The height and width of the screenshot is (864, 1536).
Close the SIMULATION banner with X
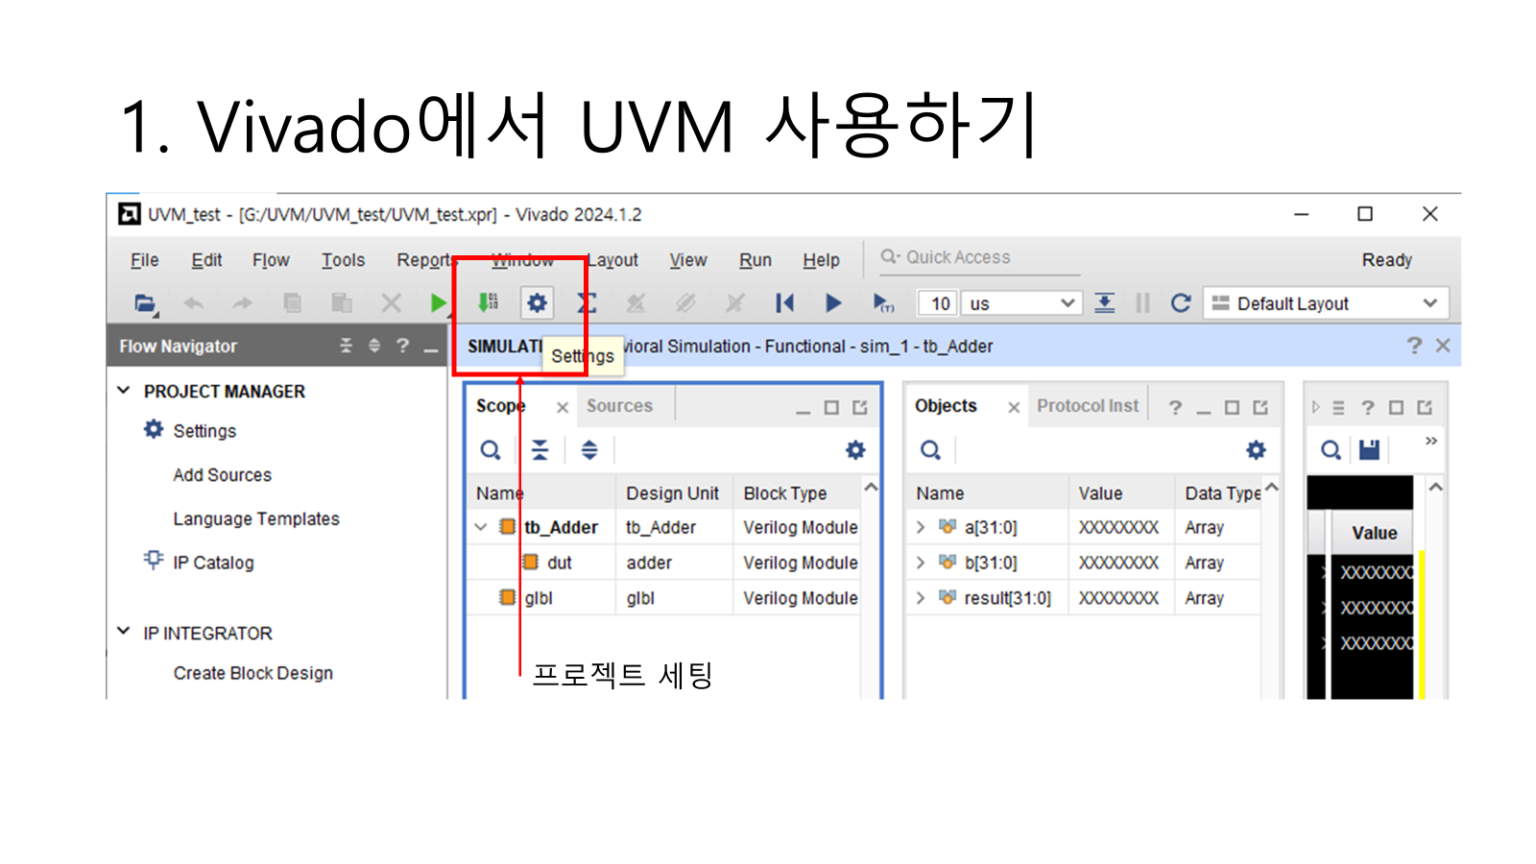(x=1443, y=346)
